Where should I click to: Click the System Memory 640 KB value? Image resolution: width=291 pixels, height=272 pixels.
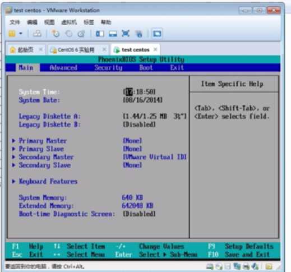pyautogui.click(x=132, y=197)
